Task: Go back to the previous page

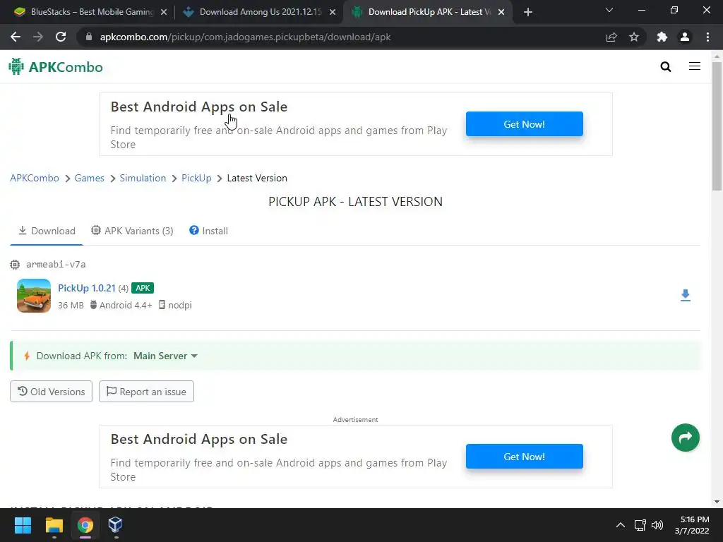Action: 16,37
